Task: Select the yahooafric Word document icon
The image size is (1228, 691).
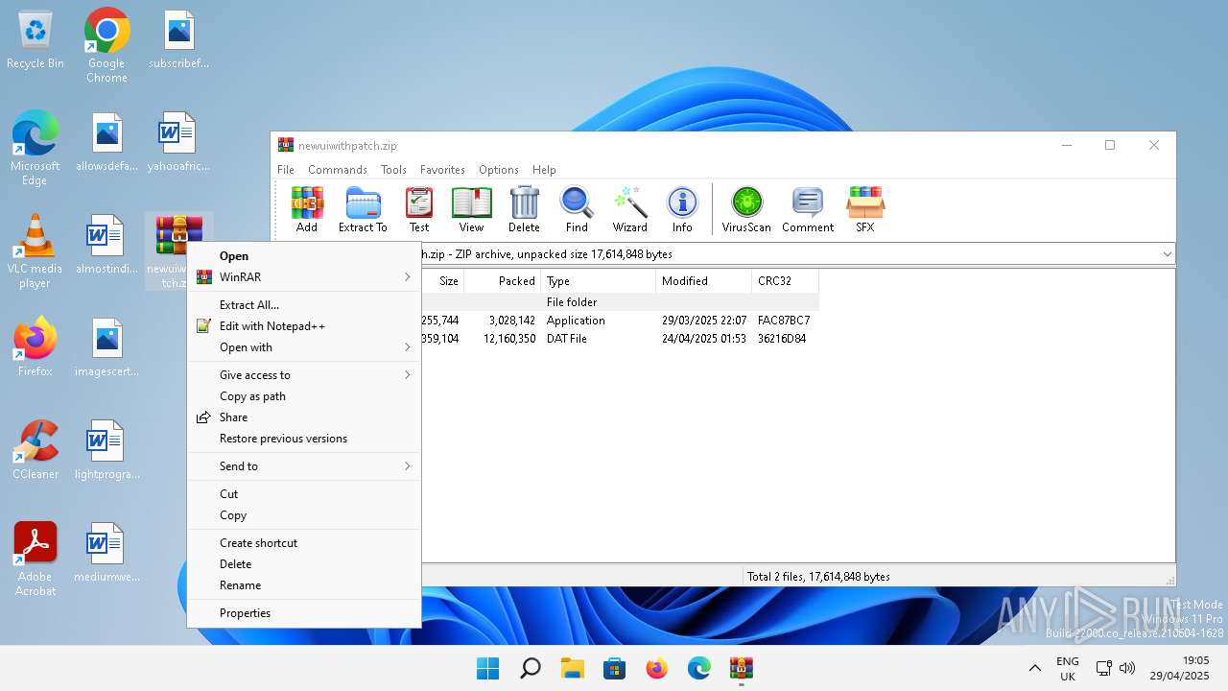Action: pos(178,142)
